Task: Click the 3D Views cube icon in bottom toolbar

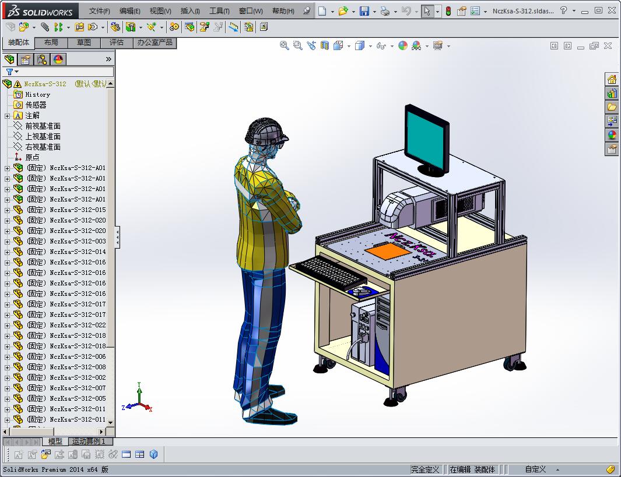Action: point(154,454)
